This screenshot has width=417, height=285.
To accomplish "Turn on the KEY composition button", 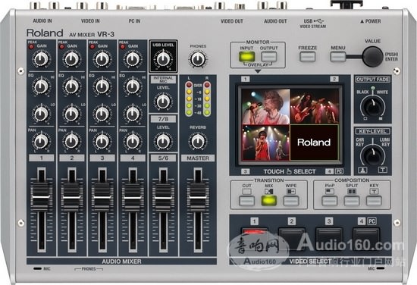I will click(x=374, y=201).
